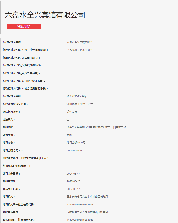Click the label 公示截止日期
178x223 pixels.
[x=11, y=189]
